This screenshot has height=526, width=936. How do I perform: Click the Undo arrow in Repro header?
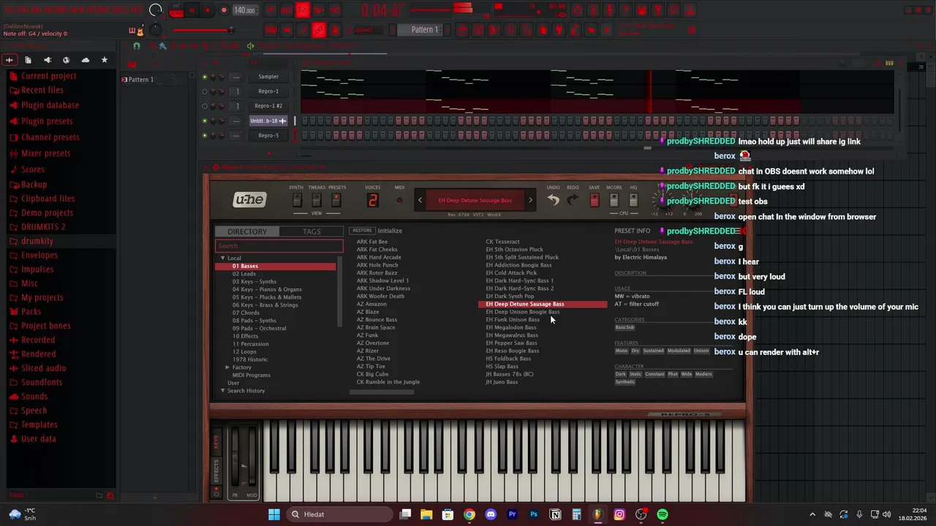tap(554, 200)
